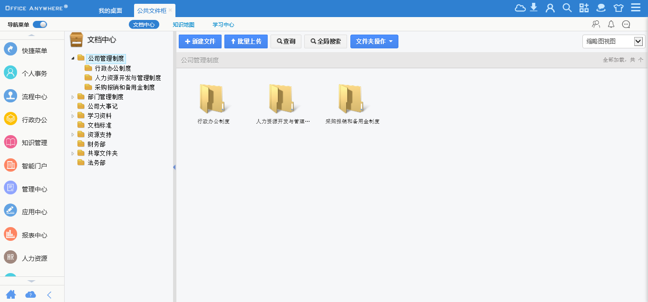Switch to the 我的桌面 tab
Image resolution: width=648 pixels, height=302 pixels.
[x=110, y=10]
